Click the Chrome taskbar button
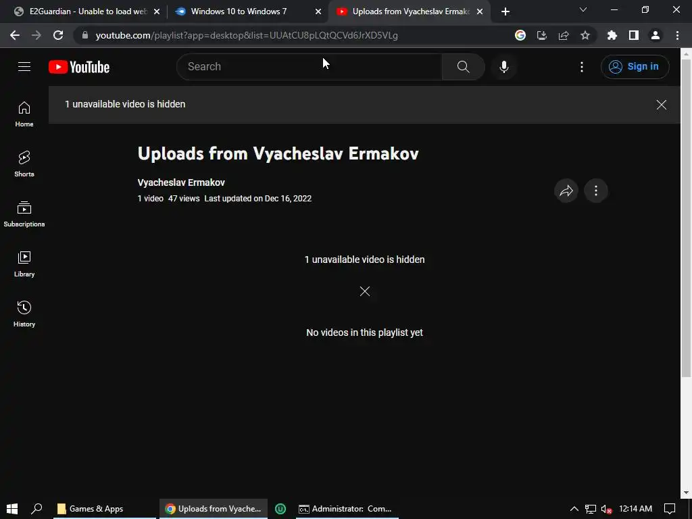 (x=213, y=509)
